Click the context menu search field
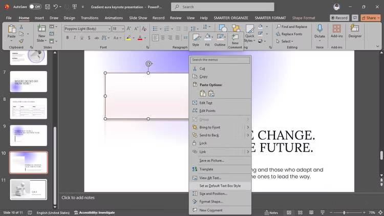Screen dimensions: 384x216 click(x=220, y=60)
